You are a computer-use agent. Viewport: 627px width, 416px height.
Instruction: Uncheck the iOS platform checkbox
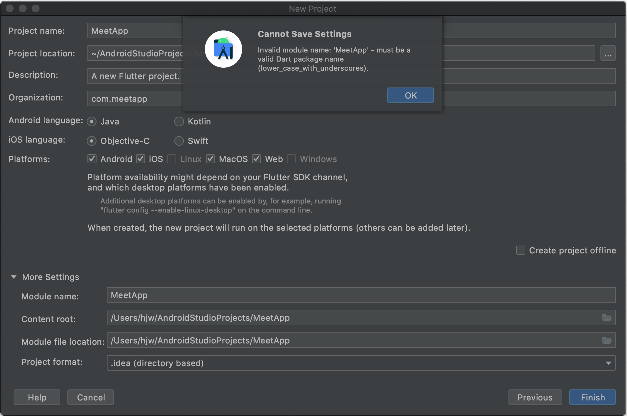140,159
